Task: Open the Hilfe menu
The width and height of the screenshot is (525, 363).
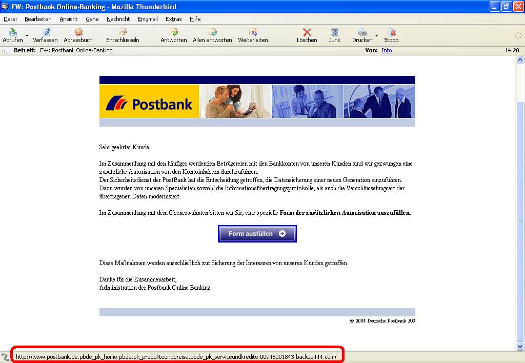Action: point(195,19)
